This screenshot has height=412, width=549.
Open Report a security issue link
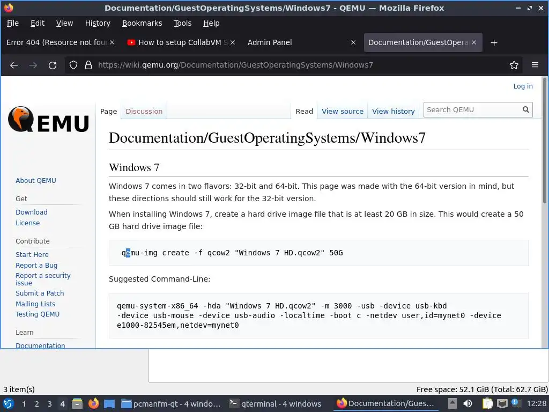43,279
